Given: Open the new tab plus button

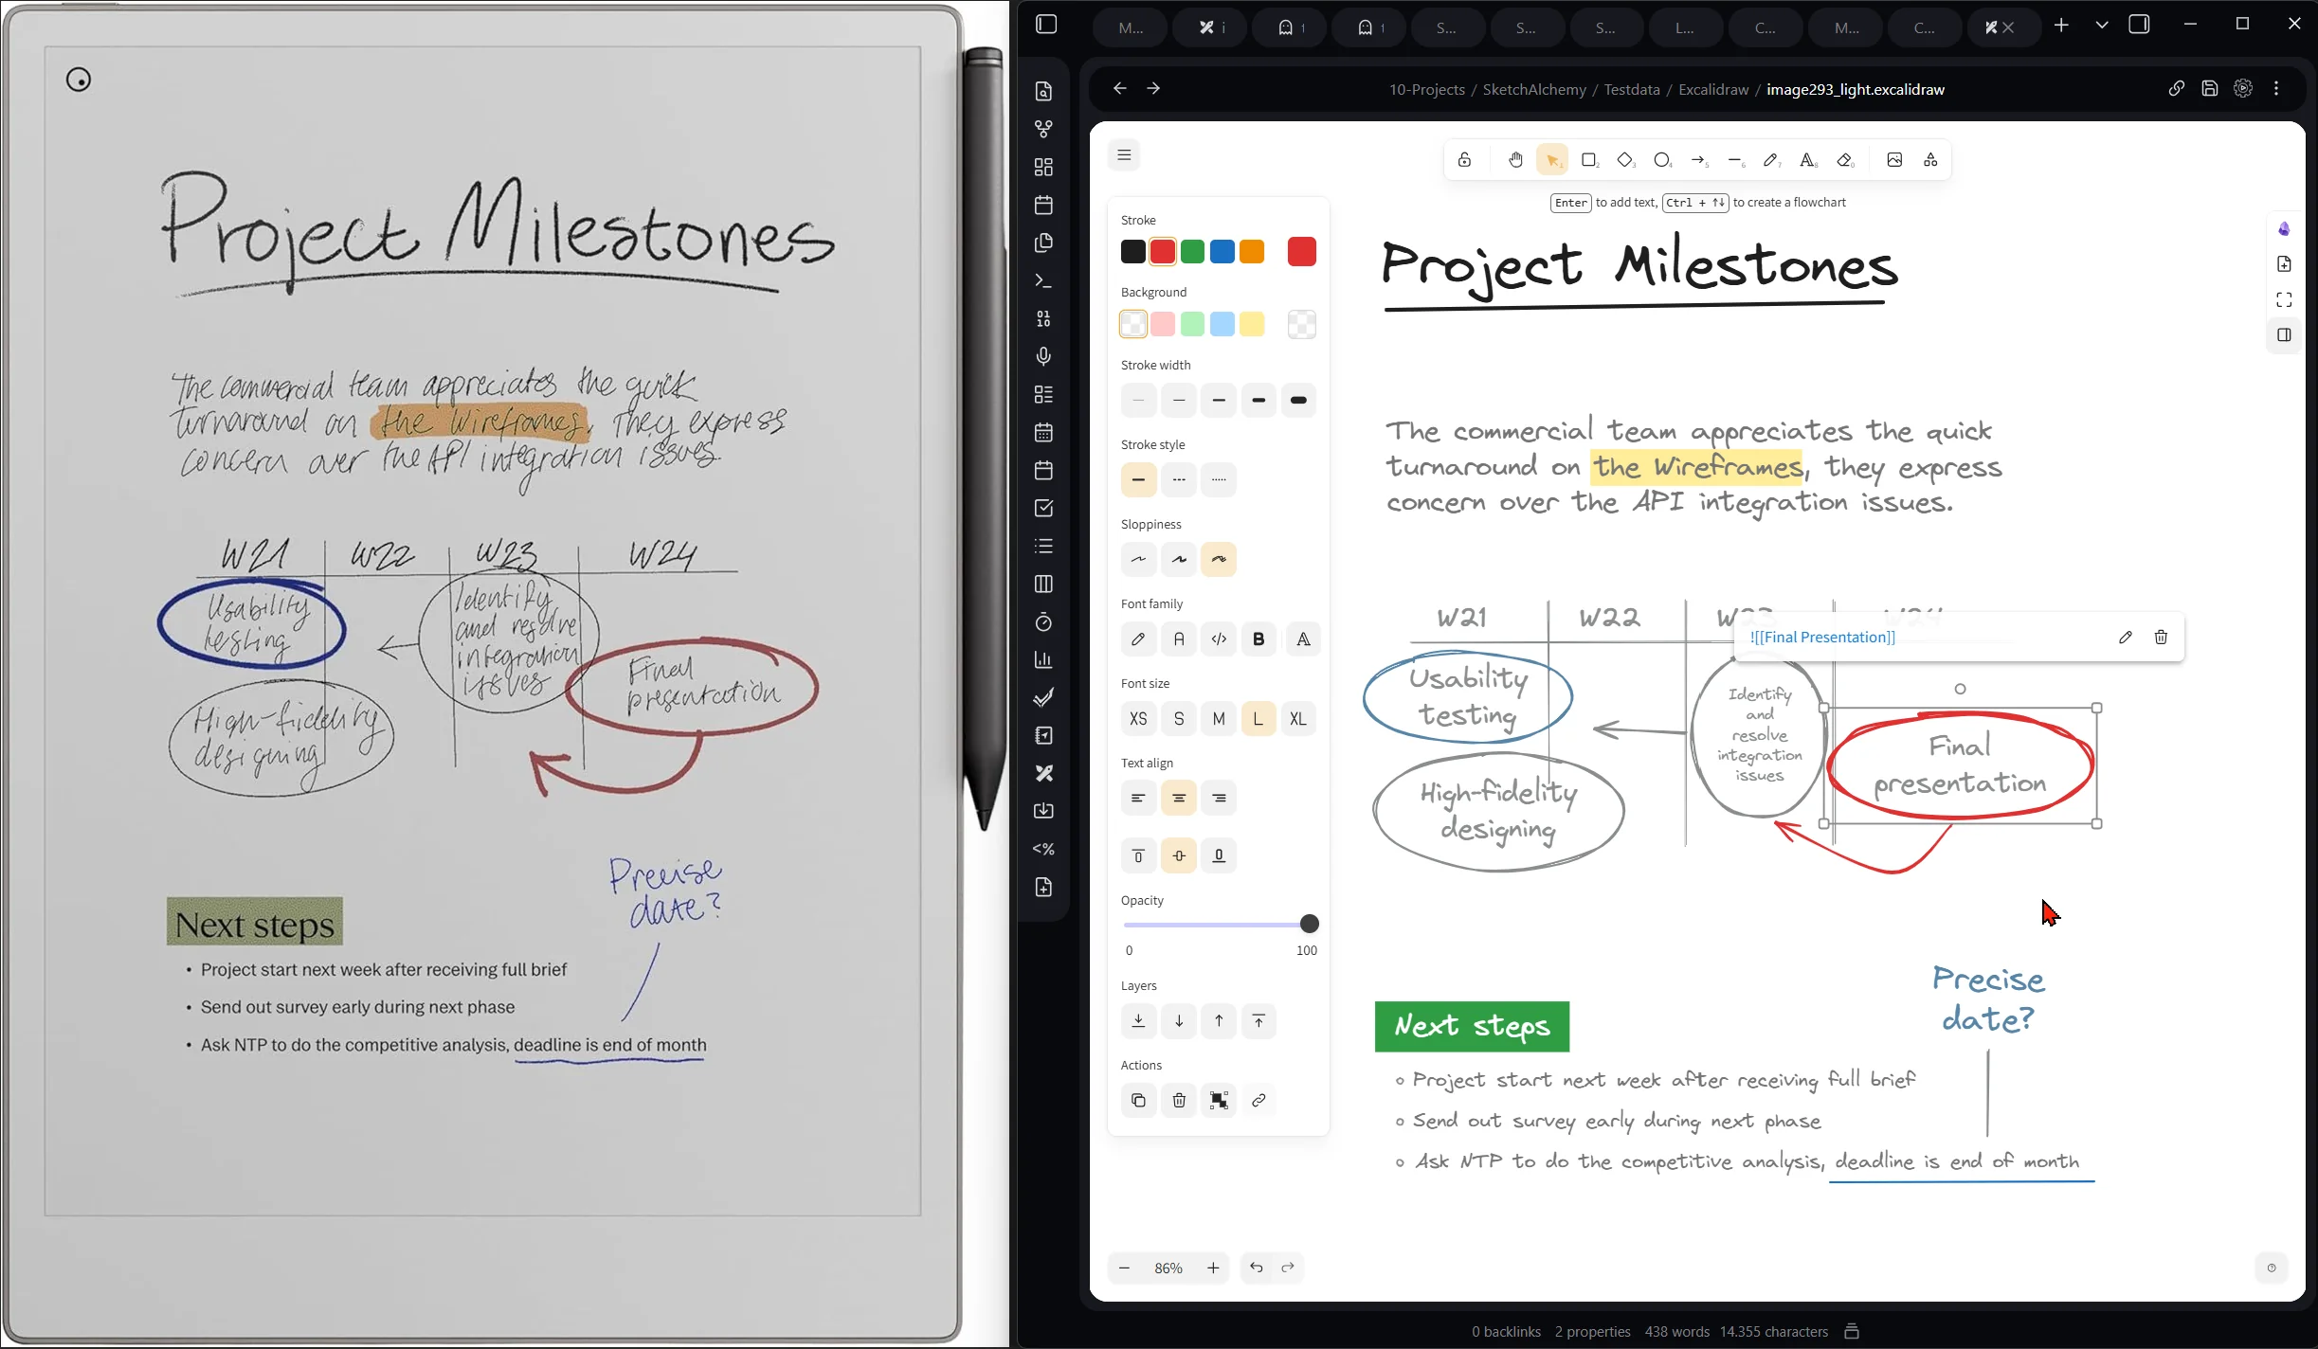Looking at the screenshot, I should pyautogui.click(x=2061, y=26).
